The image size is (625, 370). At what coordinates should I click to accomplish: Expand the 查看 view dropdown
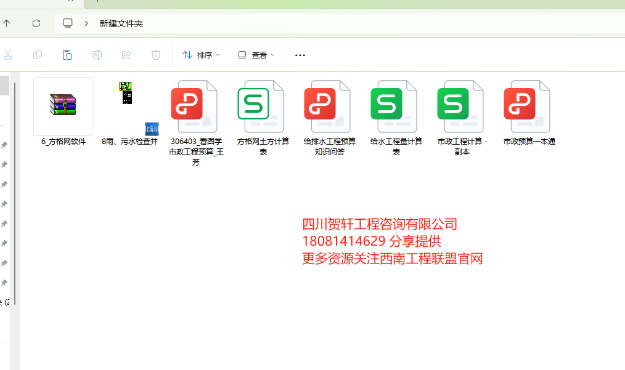coord(256,55)
